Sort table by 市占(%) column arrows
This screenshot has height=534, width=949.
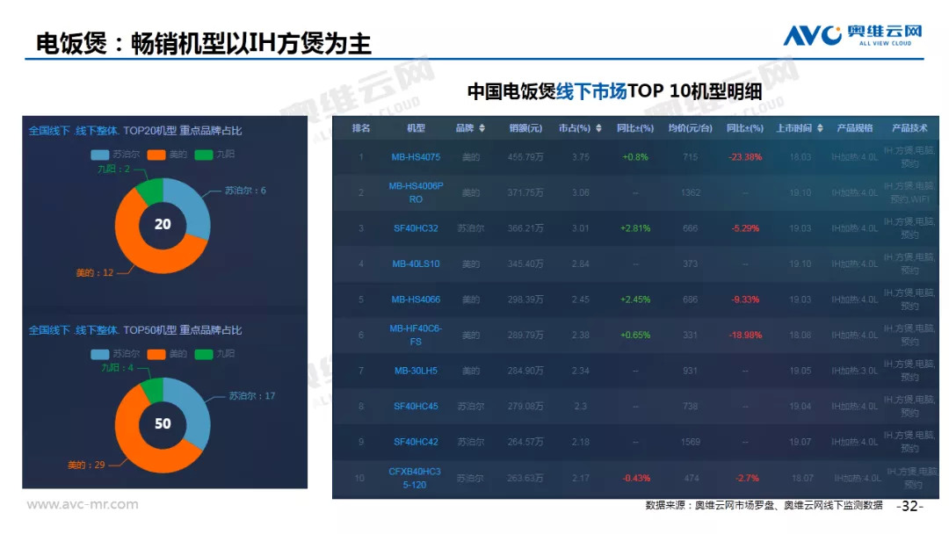coord(598,128)
